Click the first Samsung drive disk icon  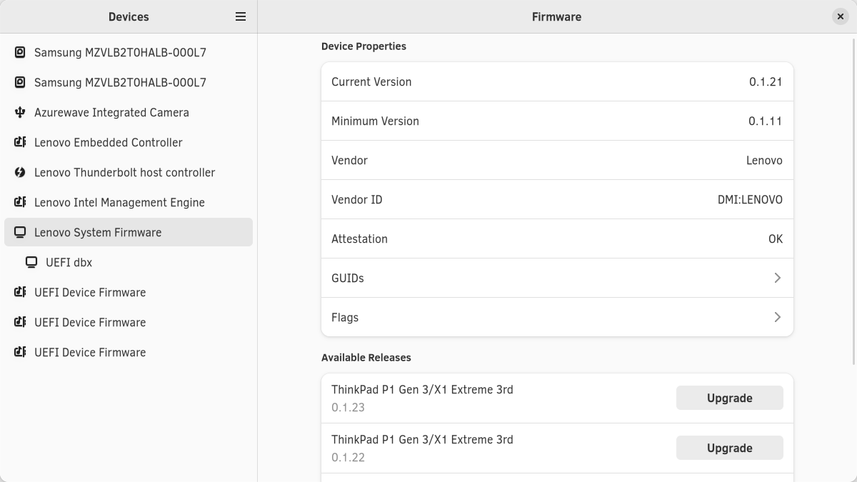pyautogui.click(x=20, y=52)
